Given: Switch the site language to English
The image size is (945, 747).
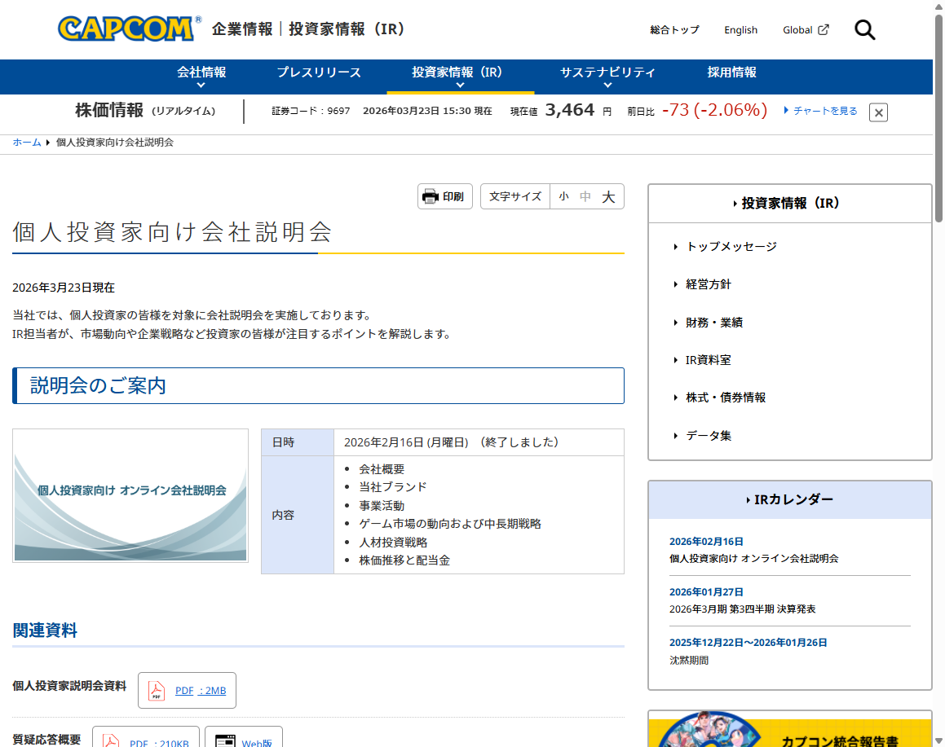Looking at the screenshot, I should point(740,29).
